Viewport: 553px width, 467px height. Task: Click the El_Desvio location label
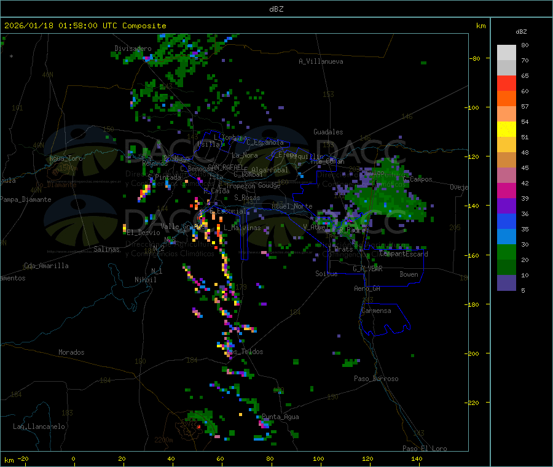coord(144,233)
